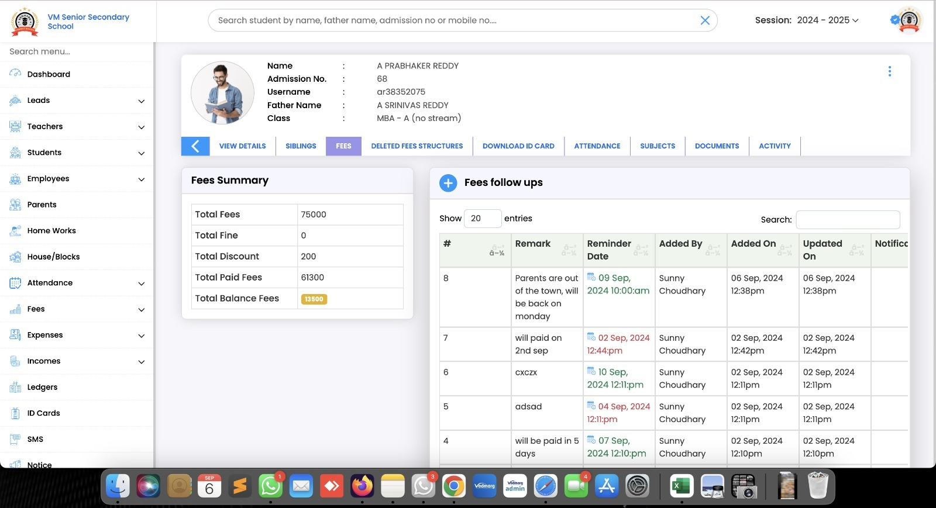Image resolution: width=936 pixels, height=508 pixels.
Task: Click the Dashboard icon in sidebar
Action: pos(15,74)
